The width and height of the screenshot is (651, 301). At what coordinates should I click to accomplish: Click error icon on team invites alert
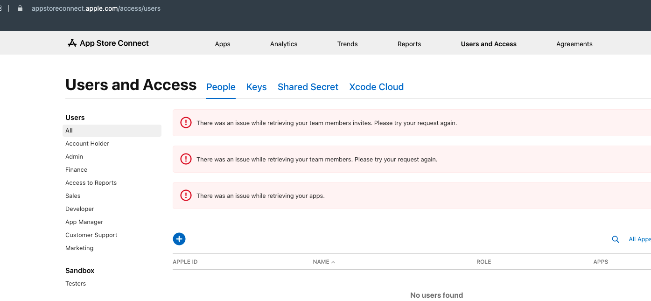(186, 123)
